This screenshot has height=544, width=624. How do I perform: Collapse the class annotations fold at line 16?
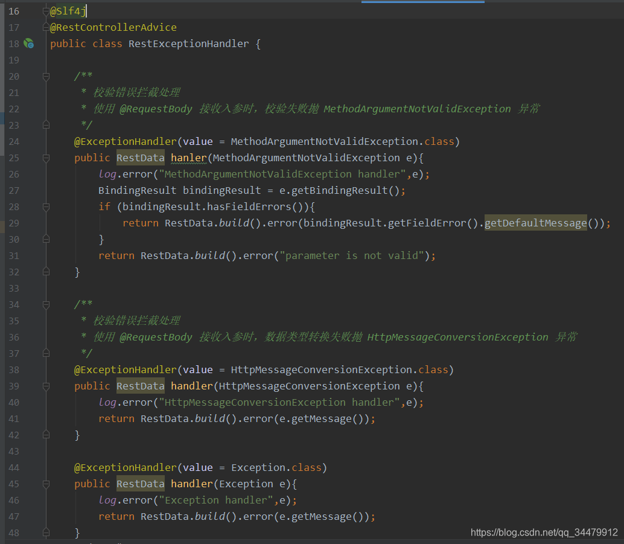[46, 11]
